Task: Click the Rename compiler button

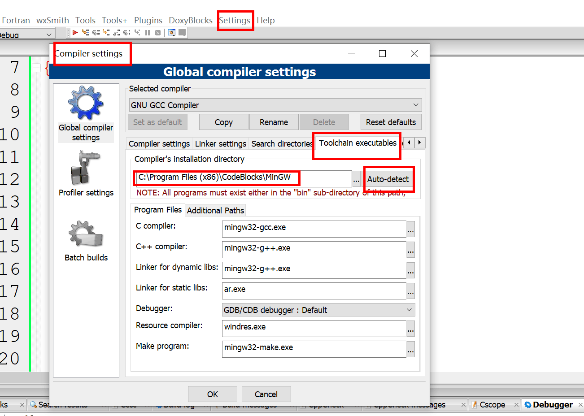Action: 274,122
